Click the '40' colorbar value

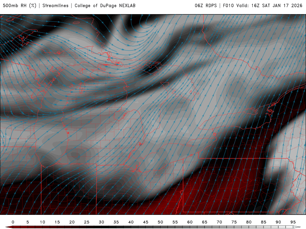(131, 222)
